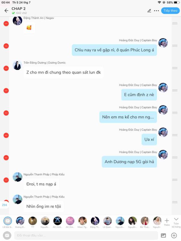The width and height of the screenshot is (181, 241).
Task: Go back using the left arrow
Action: (6, 11)
